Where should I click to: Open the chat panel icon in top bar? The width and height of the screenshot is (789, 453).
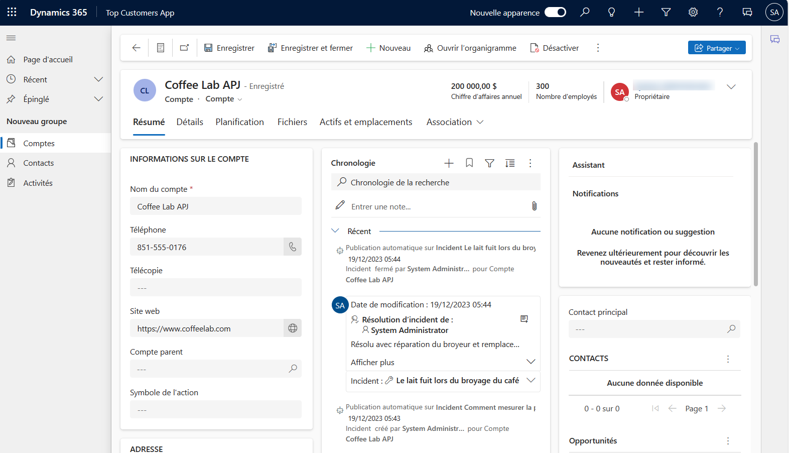pyautogui.click(x=747, y=12)
